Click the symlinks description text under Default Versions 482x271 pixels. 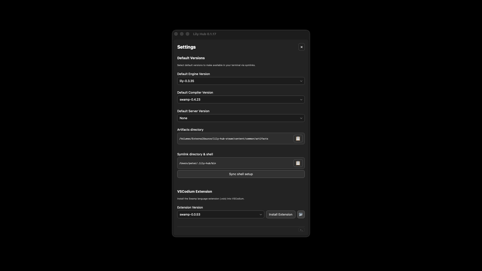pyautogui.click(x=216, y=65)
